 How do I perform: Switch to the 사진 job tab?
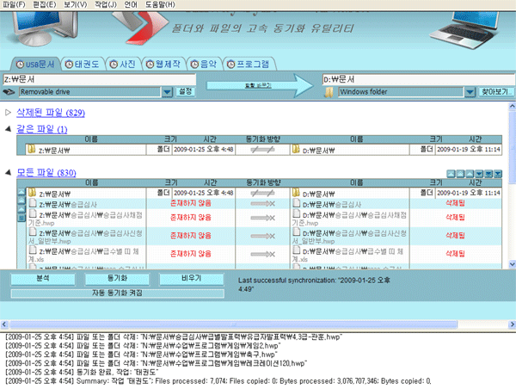[x=123, y=64]
